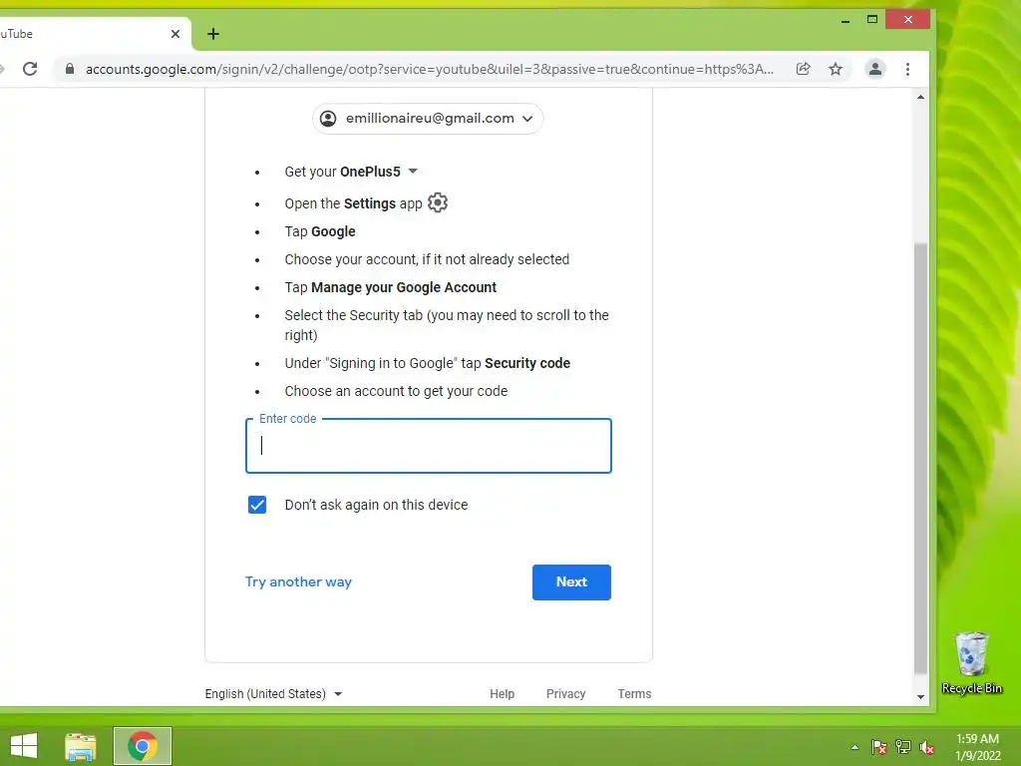Open the OnePlus5 device dropdown arrow
The image size is (1021, 766).
pos(413,172)
